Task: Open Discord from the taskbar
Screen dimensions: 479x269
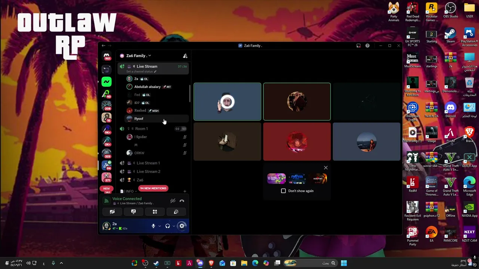Action: 200,263
